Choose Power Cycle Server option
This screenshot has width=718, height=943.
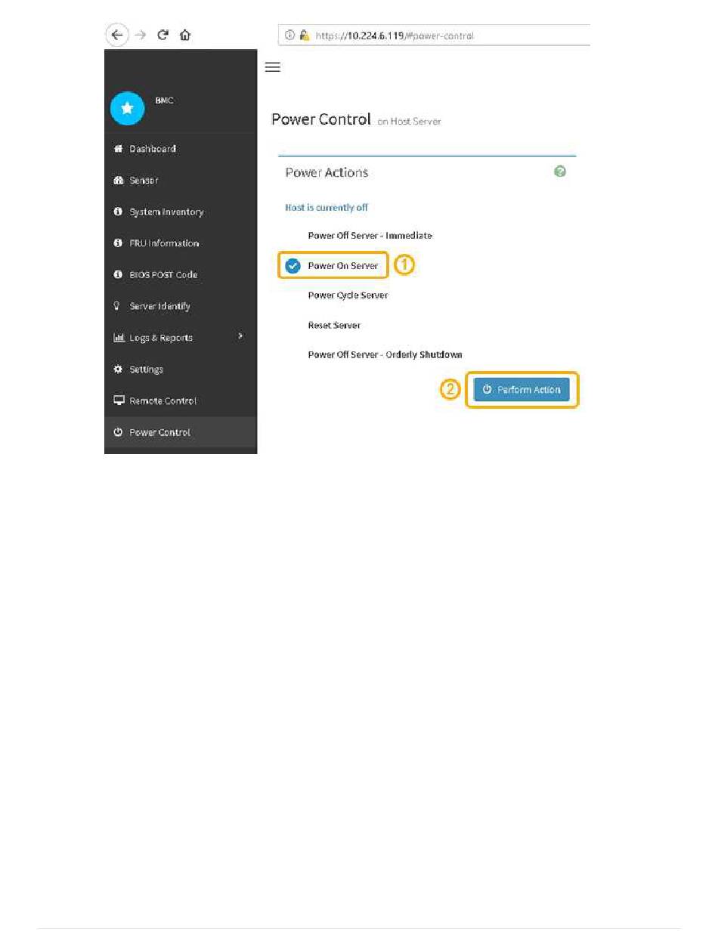348,295
